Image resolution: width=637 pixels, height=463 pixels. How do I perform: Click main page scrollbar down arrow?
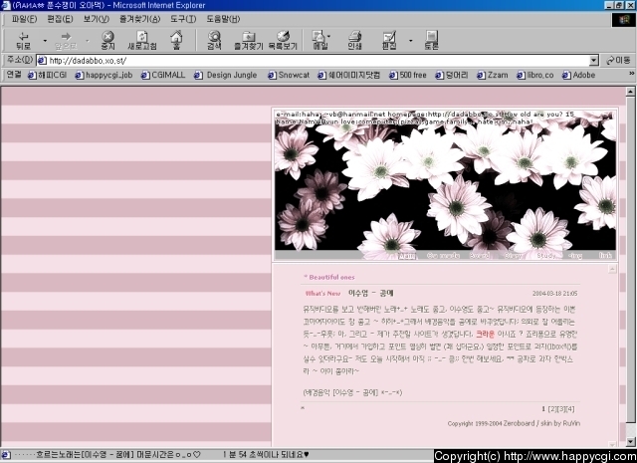(630, 441)
